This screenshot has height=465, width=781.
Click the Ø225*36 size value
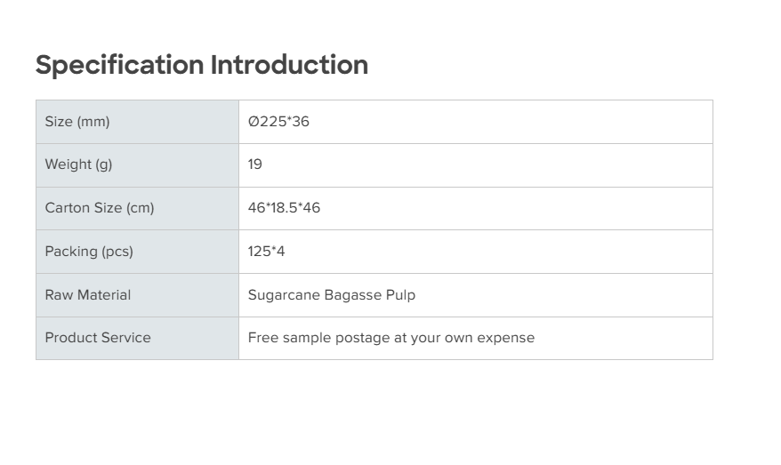click(x=278, y=122)
